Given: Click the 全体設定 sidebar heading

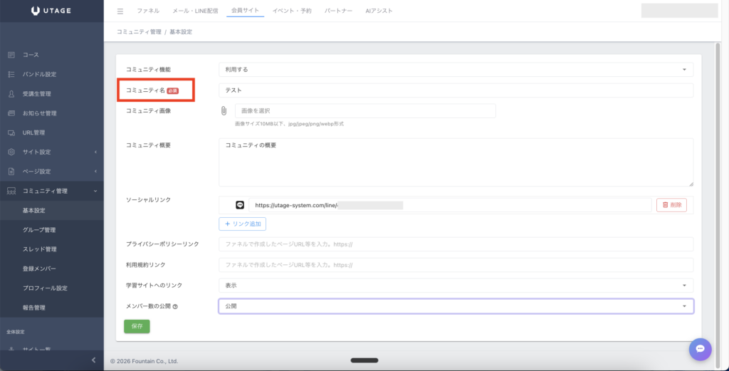Looking at the screenshot, I should pos(16,332).
